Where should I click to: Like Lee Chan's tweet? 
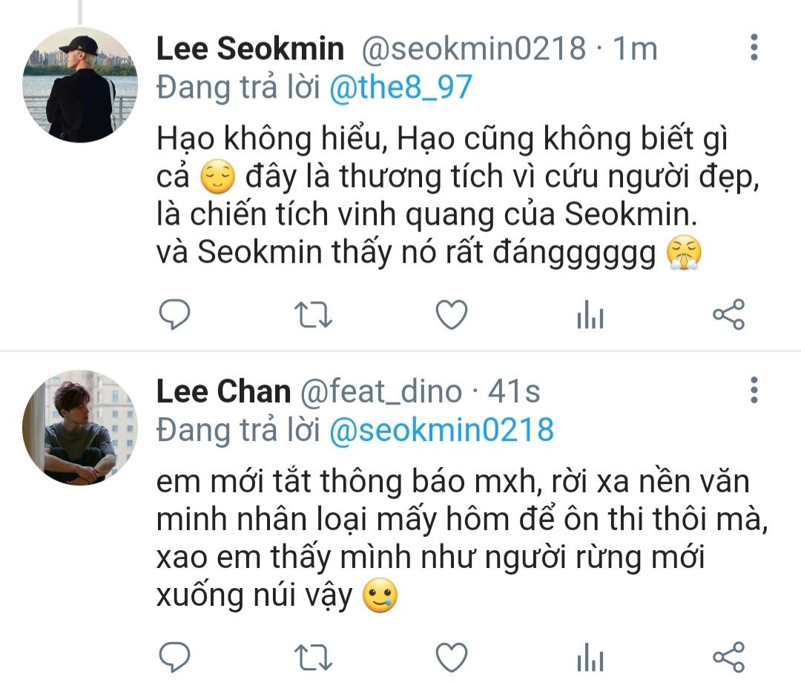point(452,657)
